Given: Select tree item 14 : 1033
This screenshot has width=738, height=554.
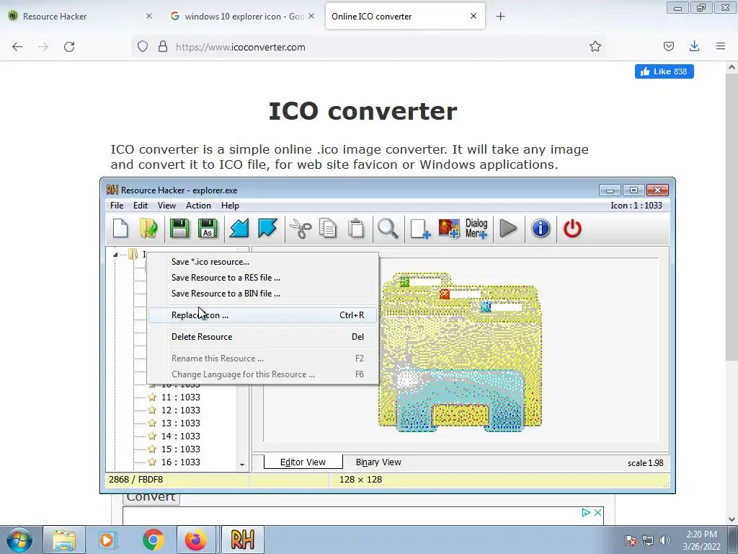Looking at the screenshot, I should (181, 436).
